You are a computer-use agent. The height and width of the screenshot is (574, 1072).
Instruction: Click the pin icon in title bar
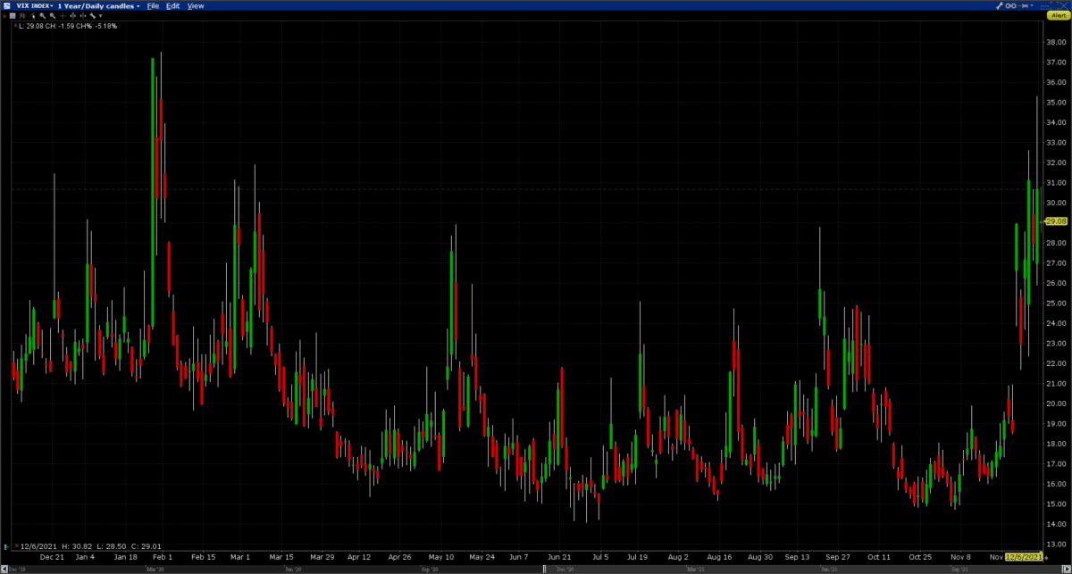1023,5
